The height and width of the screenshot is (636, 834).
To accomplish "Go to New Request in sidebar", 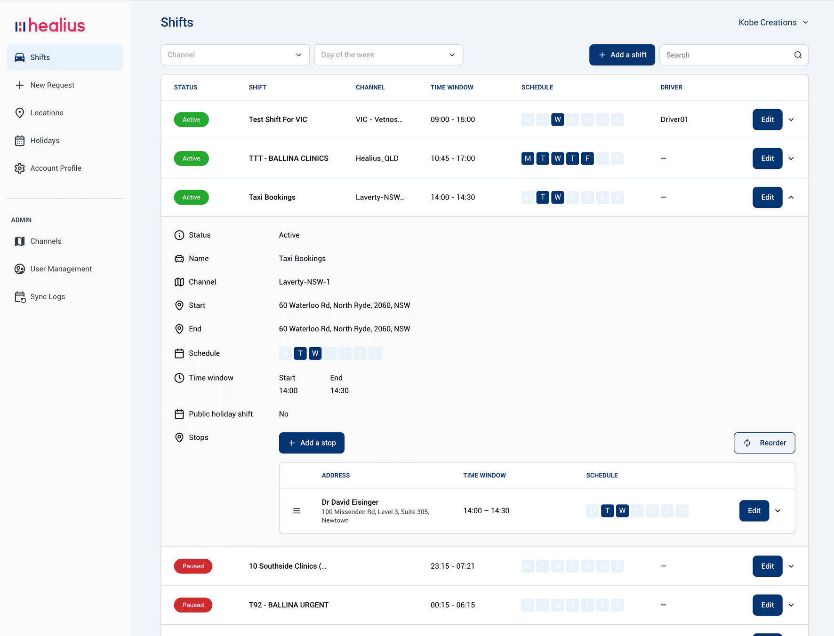I will tap(52, 85).
